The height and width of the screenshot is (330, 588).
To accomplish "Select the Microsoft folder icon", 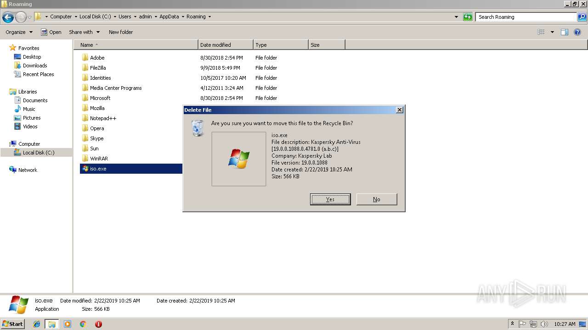I will point(85,98).
